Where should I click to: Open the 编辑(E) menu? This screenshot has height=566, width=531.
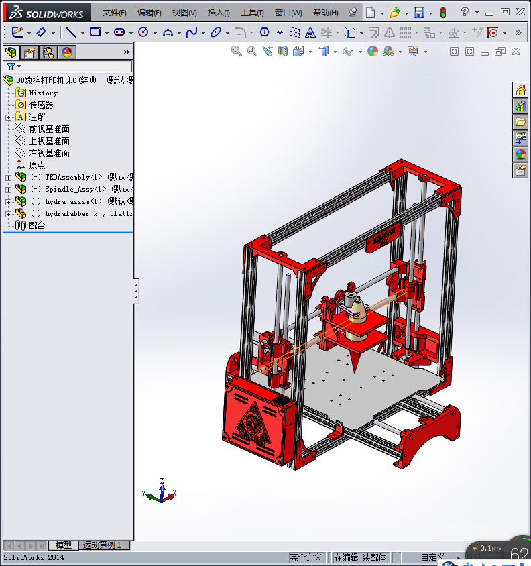click(150, 13)
